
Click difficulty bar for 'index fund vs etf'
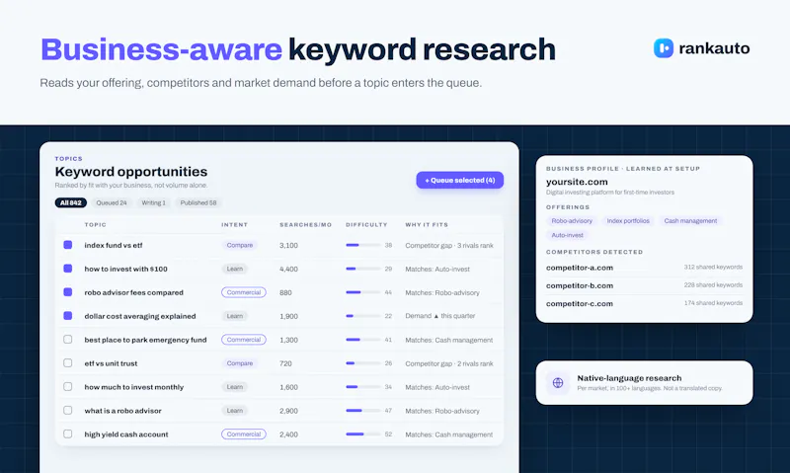pos(362,245)
